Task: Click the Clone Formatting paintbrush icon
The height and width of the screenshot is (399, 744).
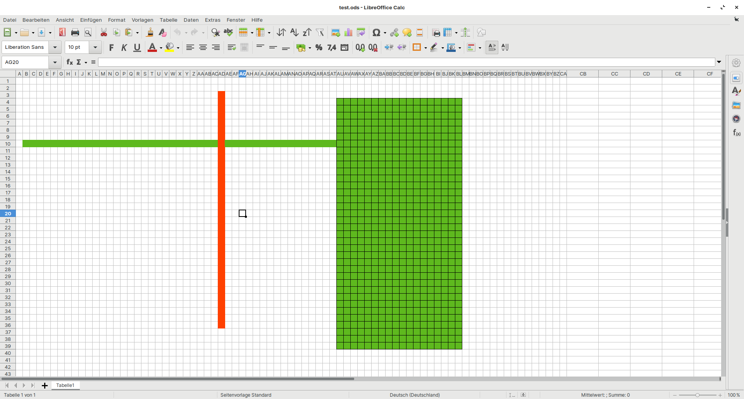Action: pyautogui.click(x=150, y=33)
